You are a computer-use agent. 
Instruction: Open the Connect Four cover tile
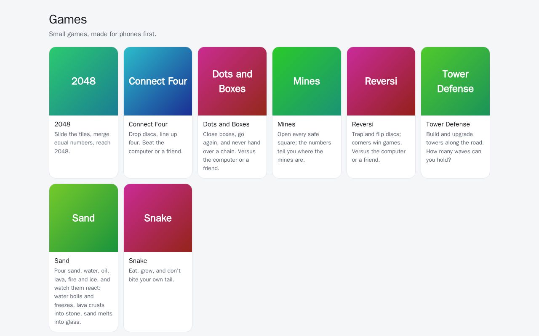[x=158, y=81]
